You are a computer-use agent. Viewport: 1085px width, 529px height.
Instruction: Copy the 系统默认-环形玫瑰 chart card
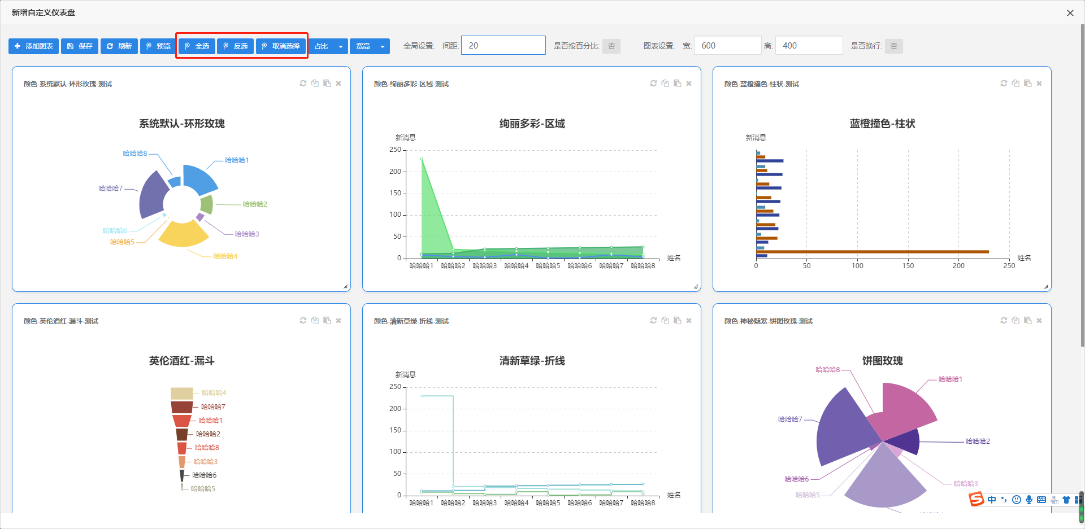click(x=315, y=84)
